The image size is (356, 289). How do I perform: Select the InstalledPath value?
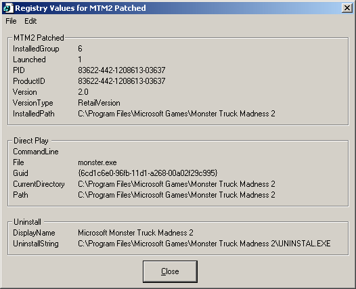point(177,114)
